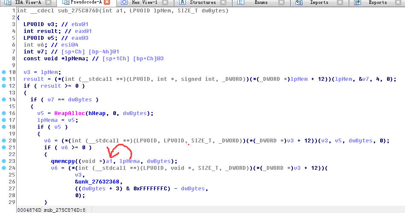Click the Hex View-1 tab icon
405x213 pixels.
point(124,3)
